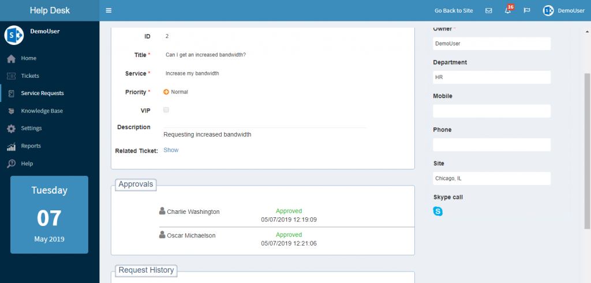This screenshot has width=591, height=283.
Task: Click Approved status for Oscar Michaelson
Action: [289, 235]
